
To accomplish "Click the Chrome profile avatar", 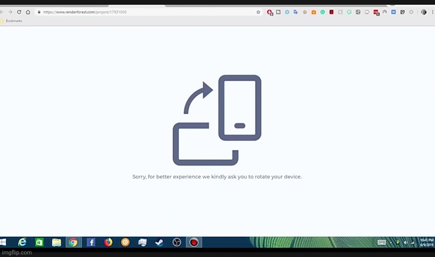I will point(424,12).
